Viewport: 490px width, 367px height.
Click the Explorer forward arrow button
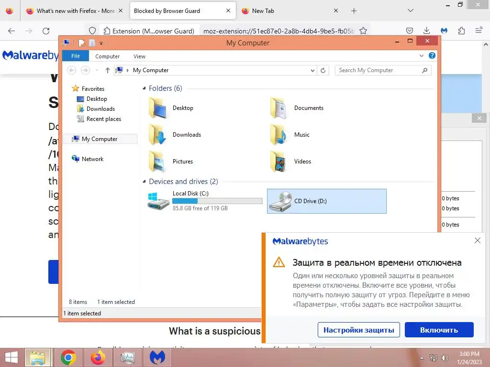[85, 70]
